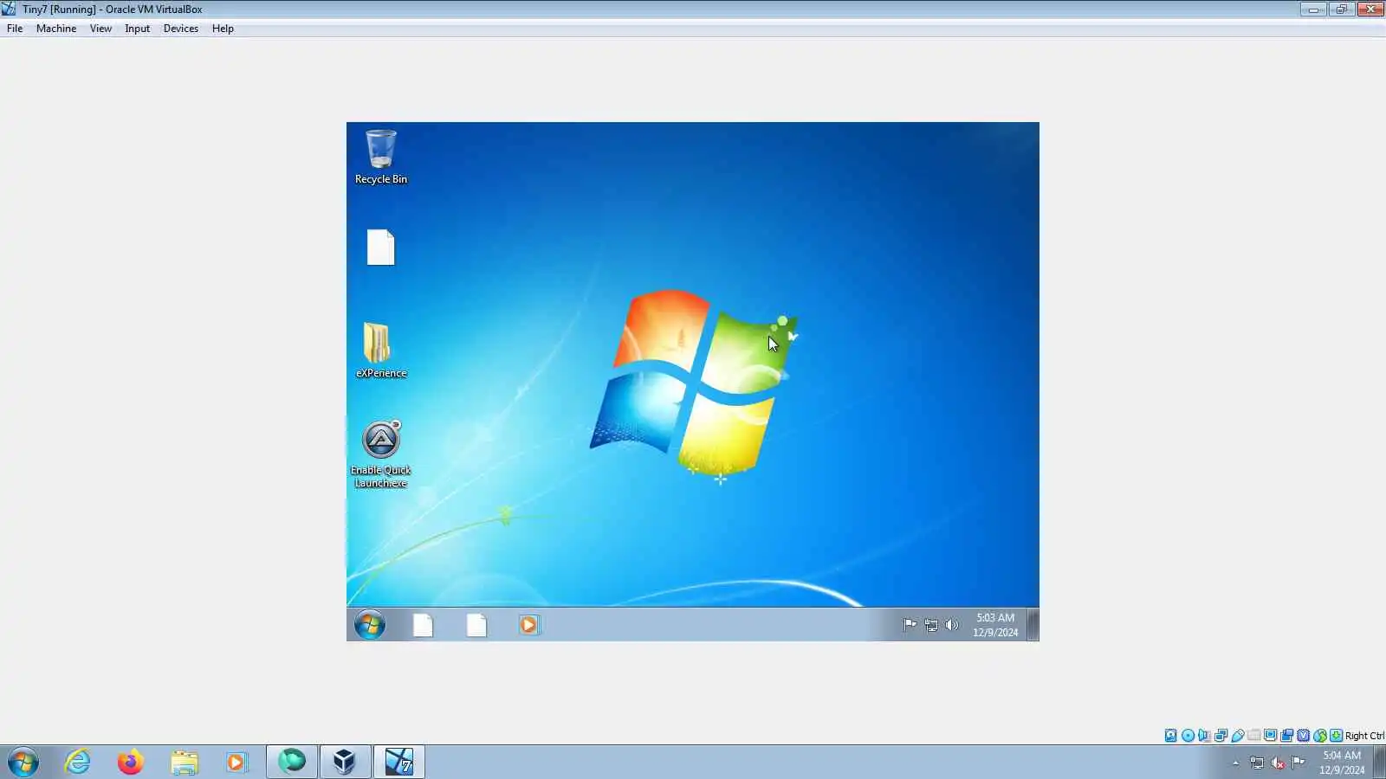Click the guest network tray icon
This screenshot has height=779, width=1386.
[931, 625]
